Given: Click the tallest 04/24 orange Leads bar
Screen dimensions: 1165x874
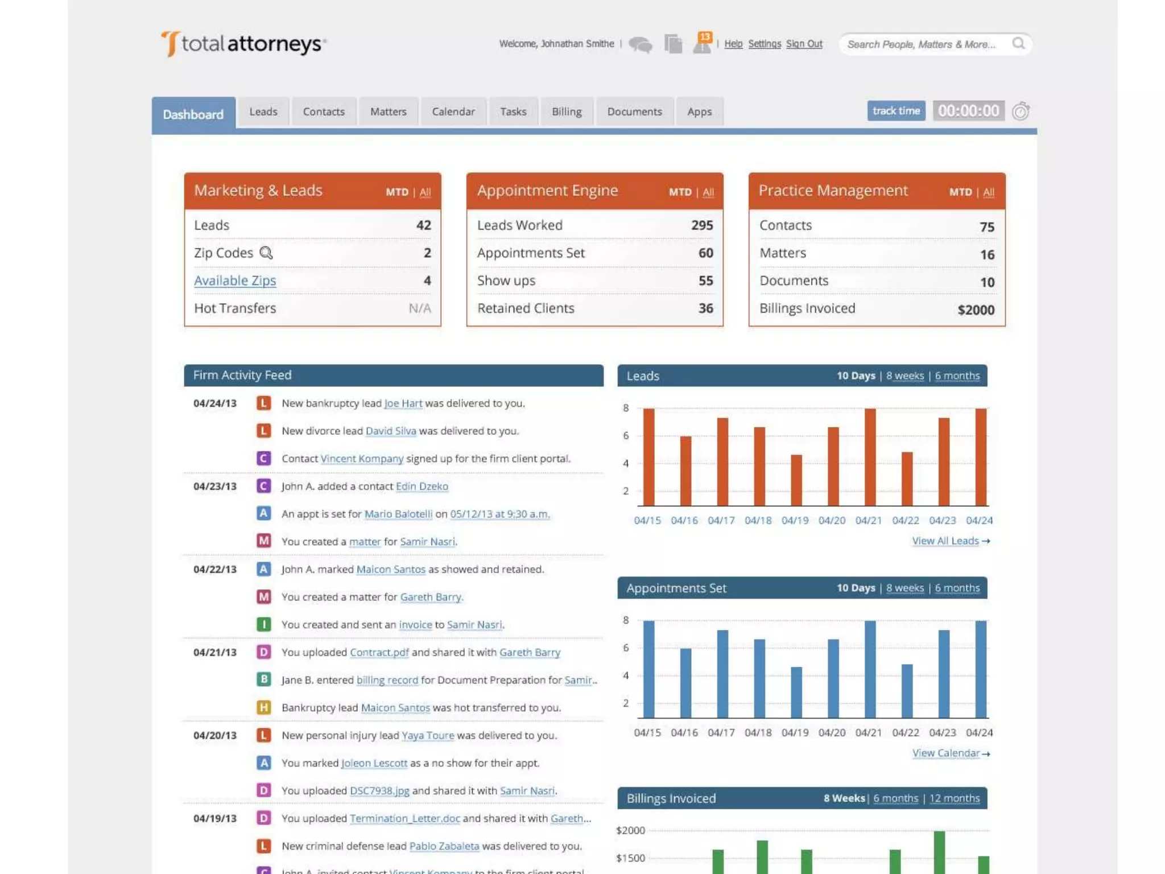Looking at the screenshot, I should [x=981, y=457].
